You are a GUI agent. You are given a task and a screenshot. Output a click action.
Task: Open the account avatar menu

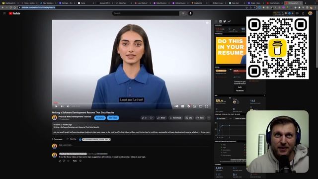tap(310, 13)
